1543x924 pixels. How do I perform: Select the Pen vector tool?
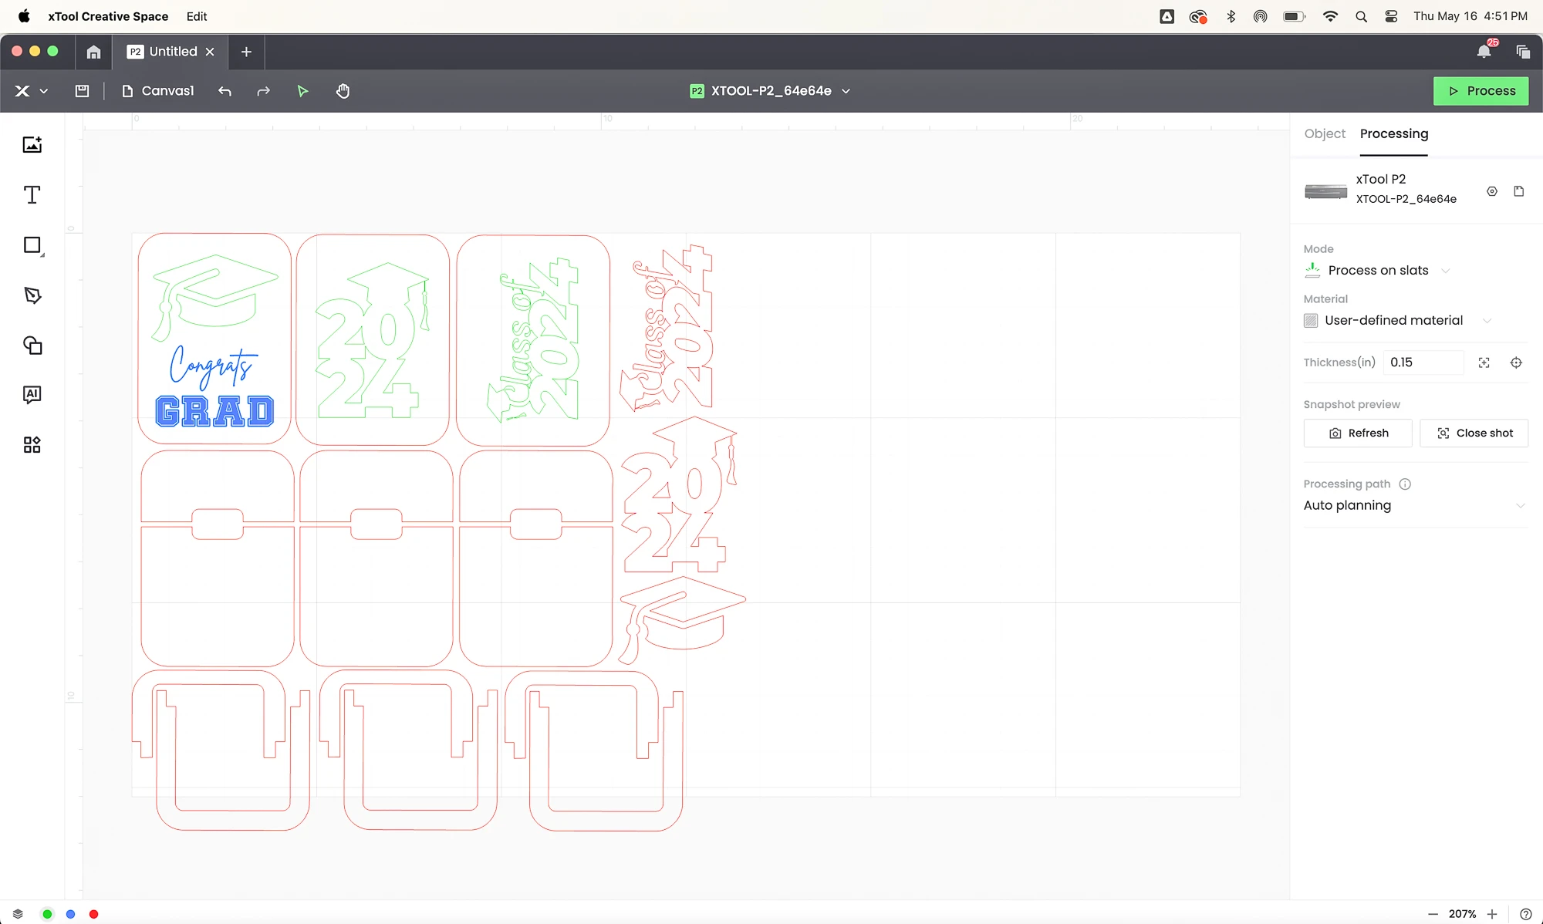coord(32,295)
